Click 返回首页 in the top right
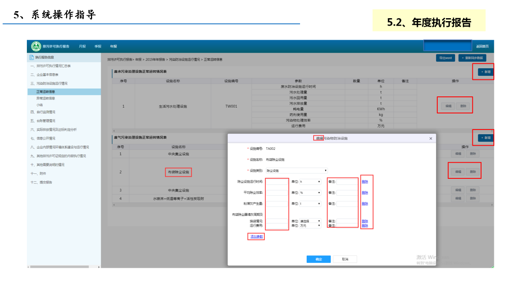 pyautogui.click(x=482, y=46)
